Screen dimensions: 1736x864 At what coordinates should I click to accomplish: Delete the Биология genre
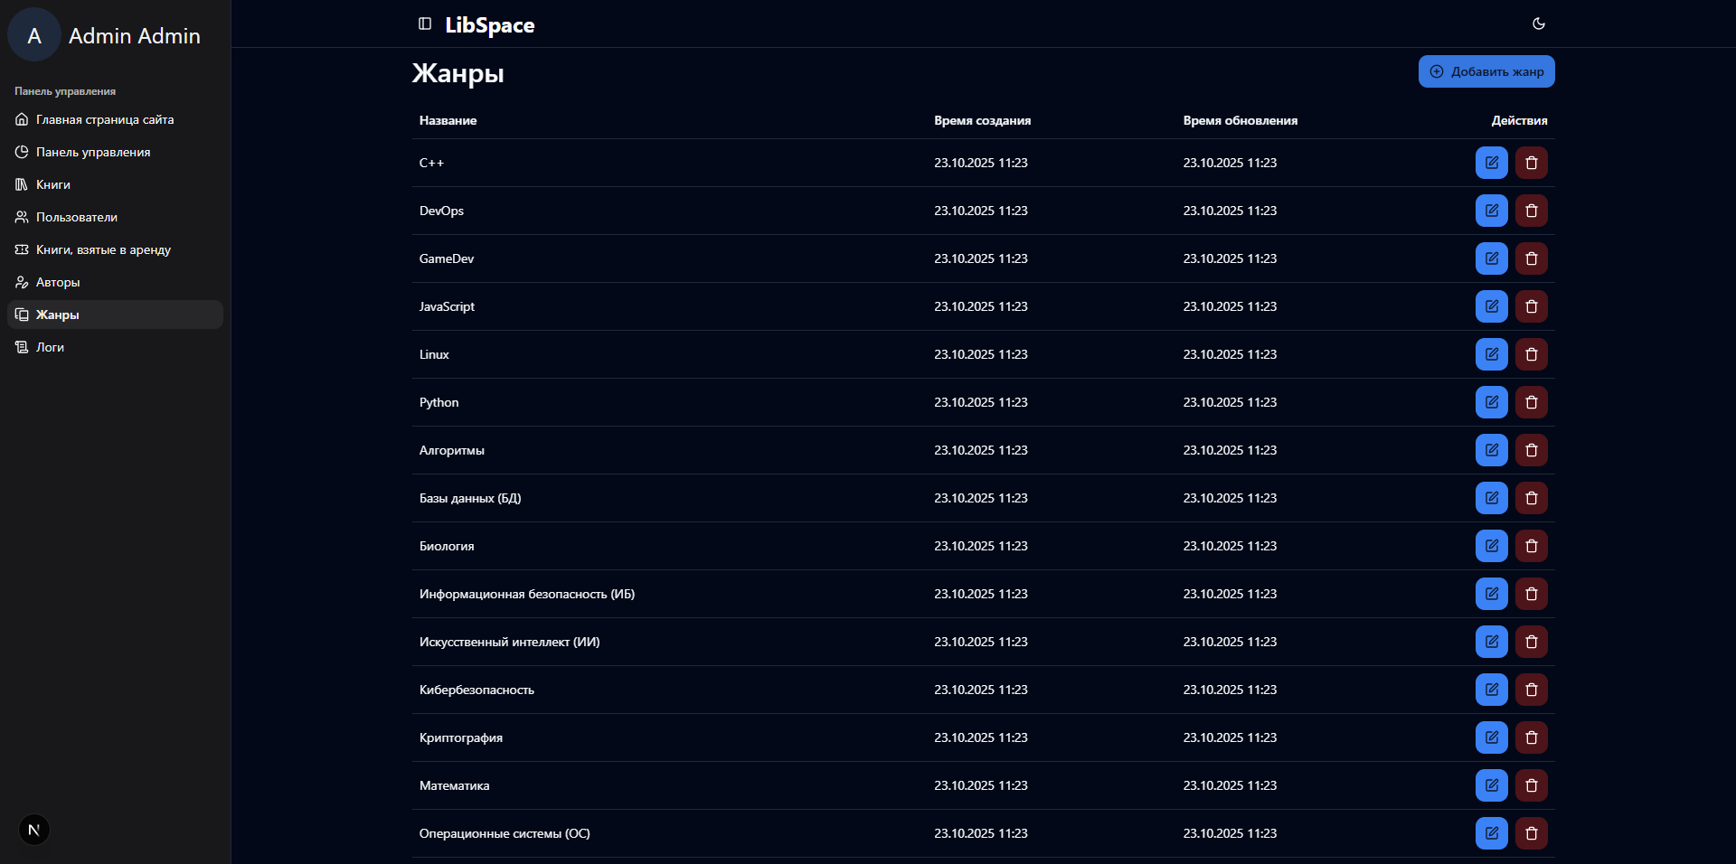pos(1531,546)
